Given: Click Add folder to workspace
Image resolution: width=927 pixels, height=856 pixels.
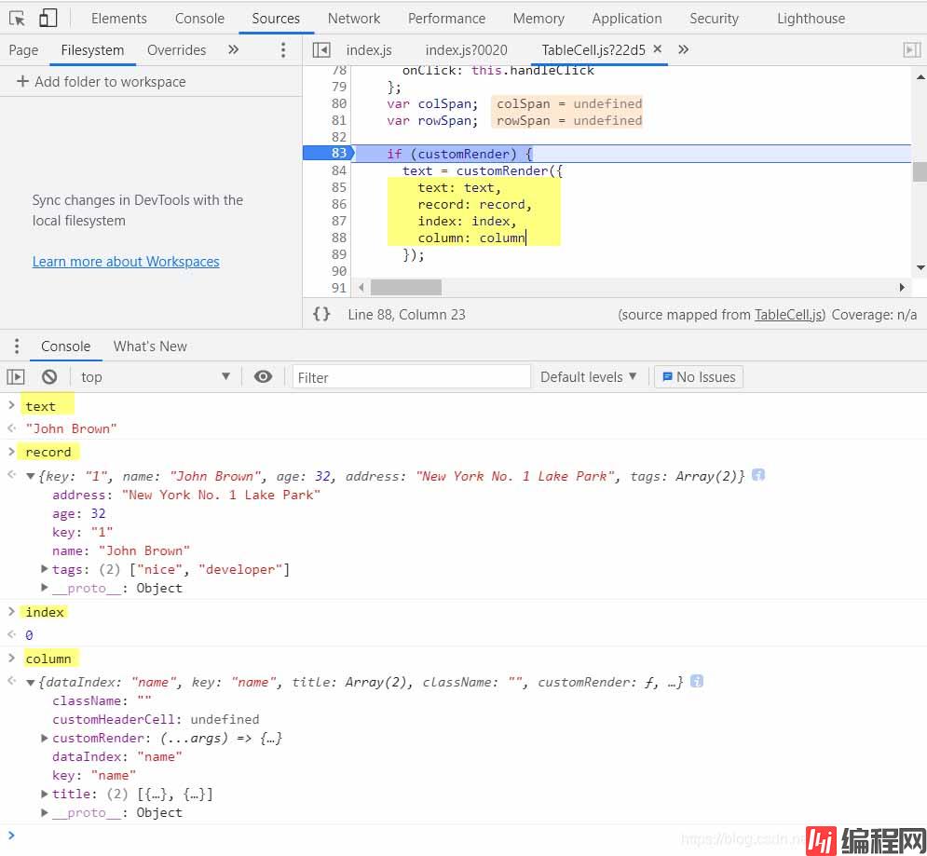Looking at the screenshot, I should tap(101, 82).
